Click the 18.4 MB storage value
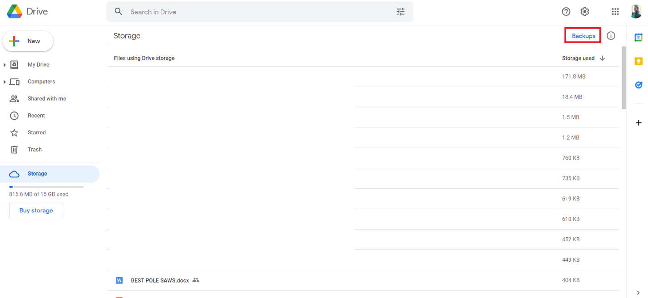Screen dimensions: 648x298 click(572, 97)
